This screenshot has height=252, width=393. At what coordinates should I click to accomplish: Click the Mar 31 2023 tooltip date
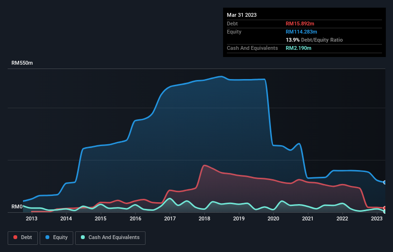(x=242, y=15)
